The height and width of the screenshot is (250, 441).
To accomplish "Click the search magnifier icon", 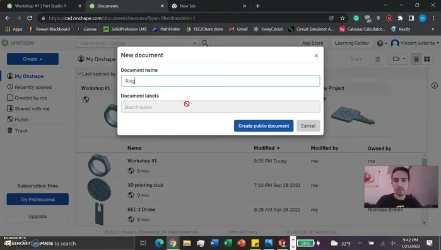I will pos(205,43).
